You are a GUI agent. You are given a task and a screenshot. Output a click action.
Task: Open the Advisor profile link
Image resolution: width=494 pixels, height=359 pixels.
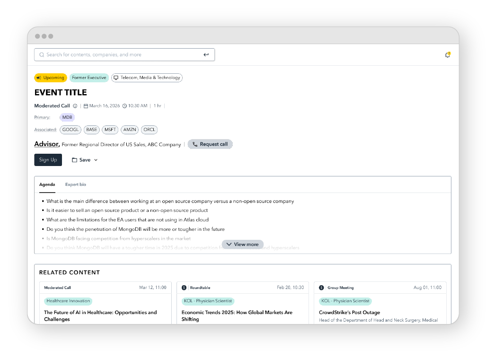coord(47,144)
